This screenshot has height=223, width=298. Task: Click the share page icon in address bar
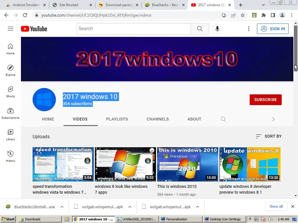(233, 15)
